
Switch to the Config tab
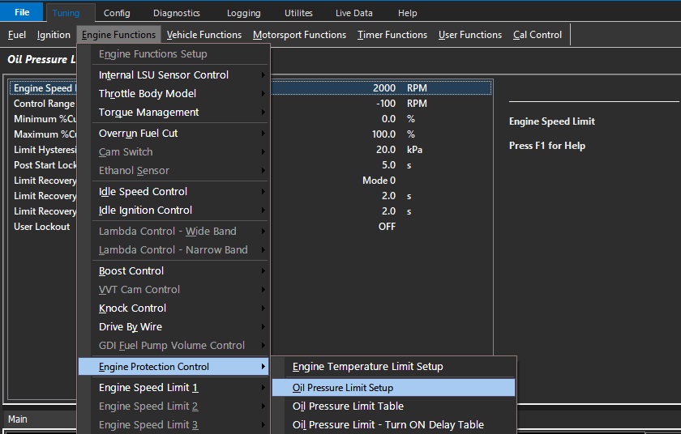coord(117,13)
